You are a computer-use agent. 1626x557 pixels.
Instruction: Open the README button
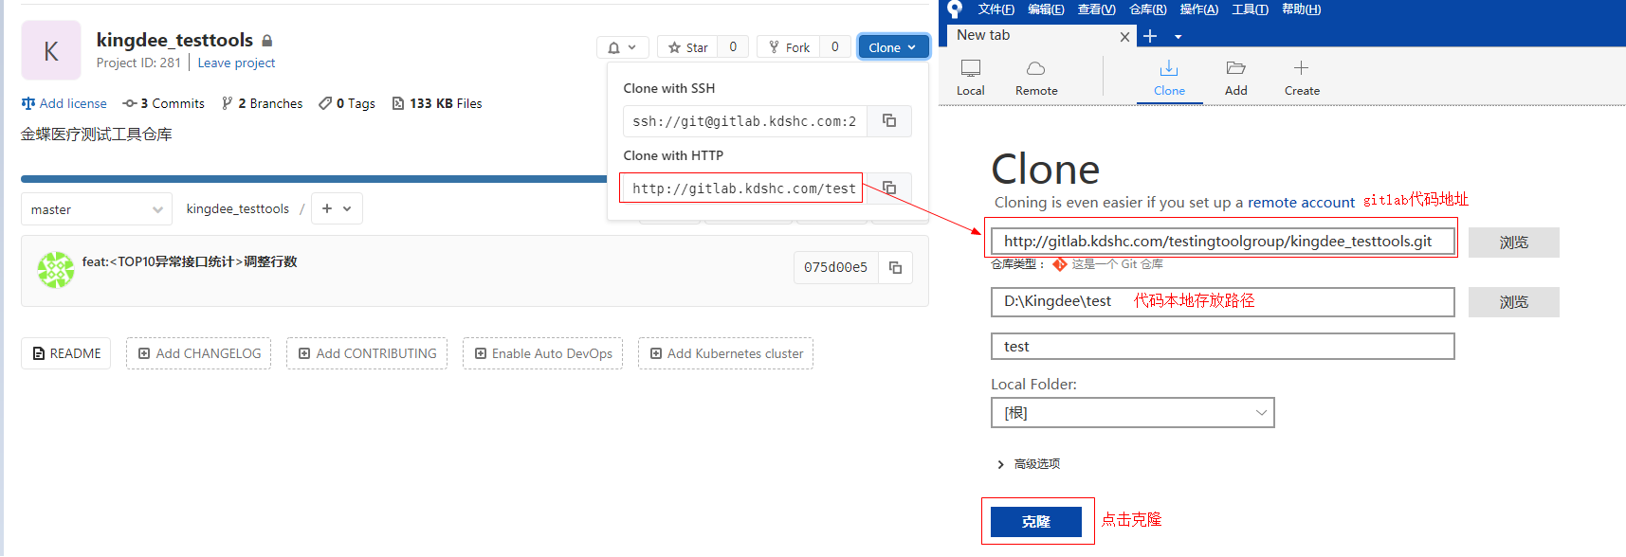coord(66,353)
